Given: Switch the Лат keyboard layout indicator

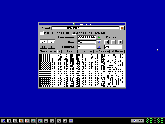Looking at the screenshot, I should click(138, 120).
